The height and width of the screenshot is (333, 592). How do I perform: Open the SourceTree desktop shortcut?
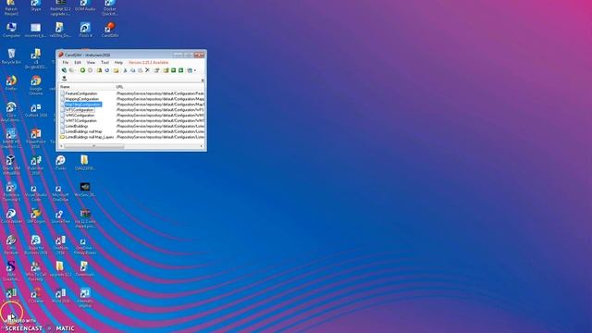tap(60, 216)
